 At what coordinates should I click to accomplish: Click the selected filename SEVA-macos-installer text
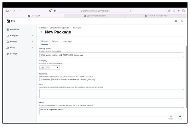pos(73,79)
